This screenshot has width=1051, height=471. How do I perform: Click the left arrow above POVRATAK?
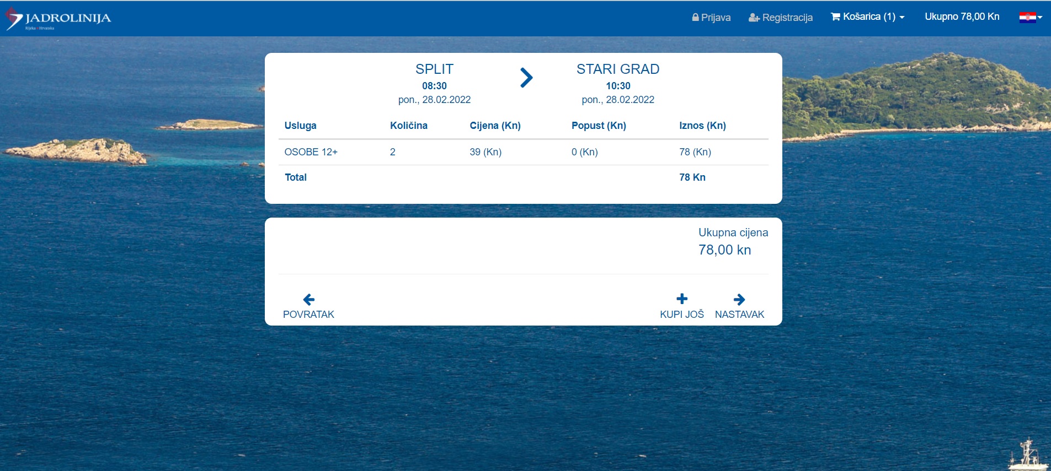point(309,299)
